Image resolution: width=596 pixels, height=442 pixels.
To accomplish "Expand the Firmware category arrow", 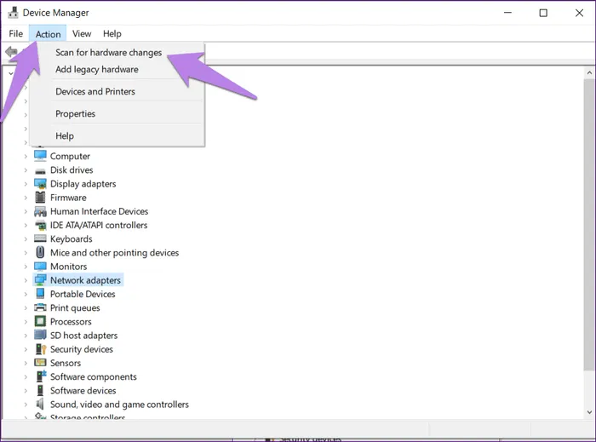I will click(26, 198).
